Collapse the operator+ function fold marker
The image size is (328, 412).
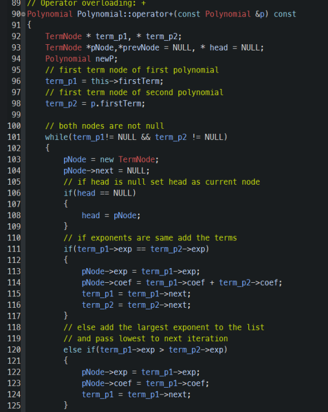23,14
